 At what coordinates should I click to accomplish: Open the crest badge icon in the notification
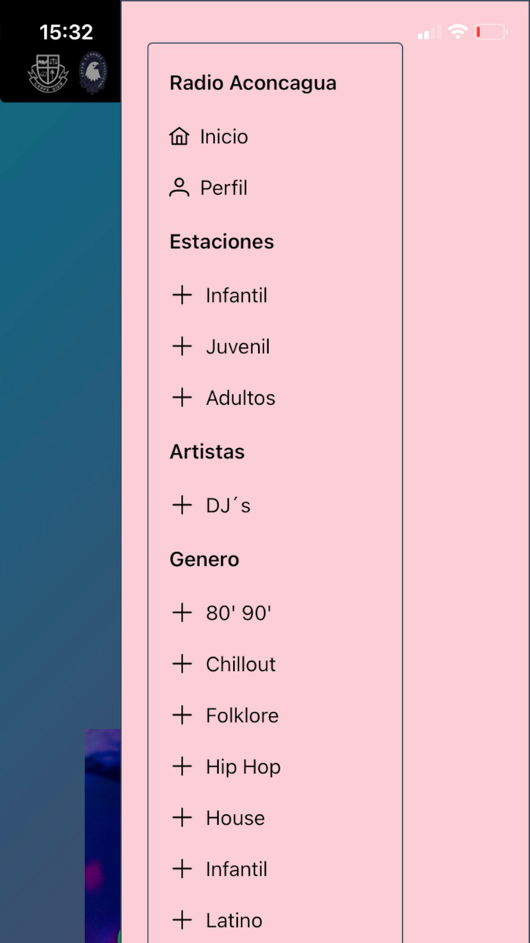click(45, 74)
